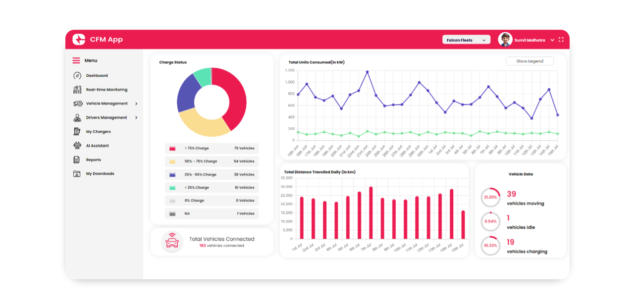Expand the Vehicle Management submenu arrow

(x=136, y=103)
